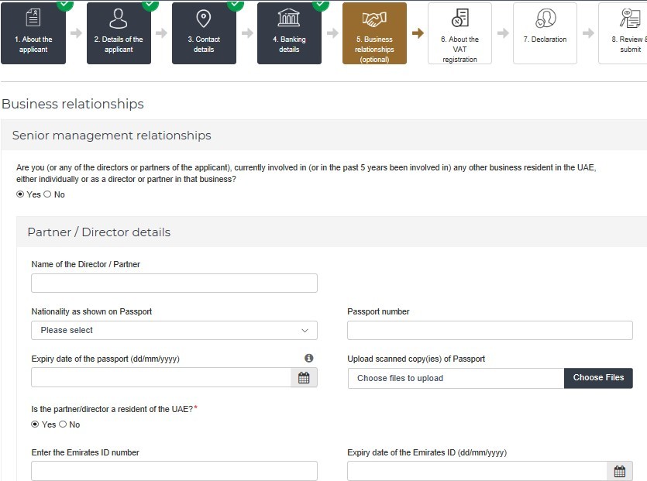Viewport: 647px width, 481px height.
Task: Open calendar for passport expiry date
Action: tap(304, 378)
